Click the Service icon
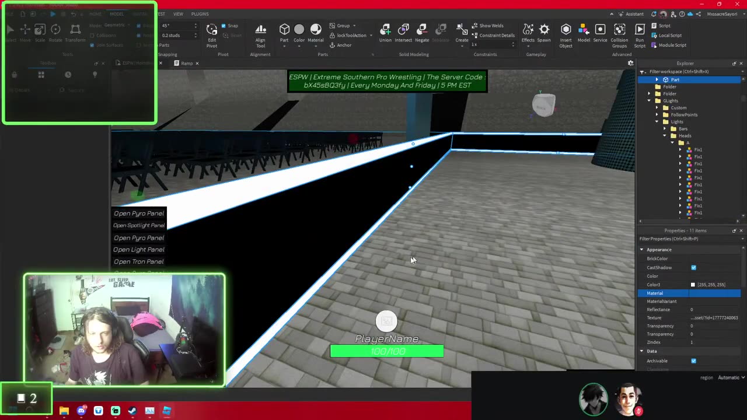The height and width of the screenshot is (420, 747). 600,33
